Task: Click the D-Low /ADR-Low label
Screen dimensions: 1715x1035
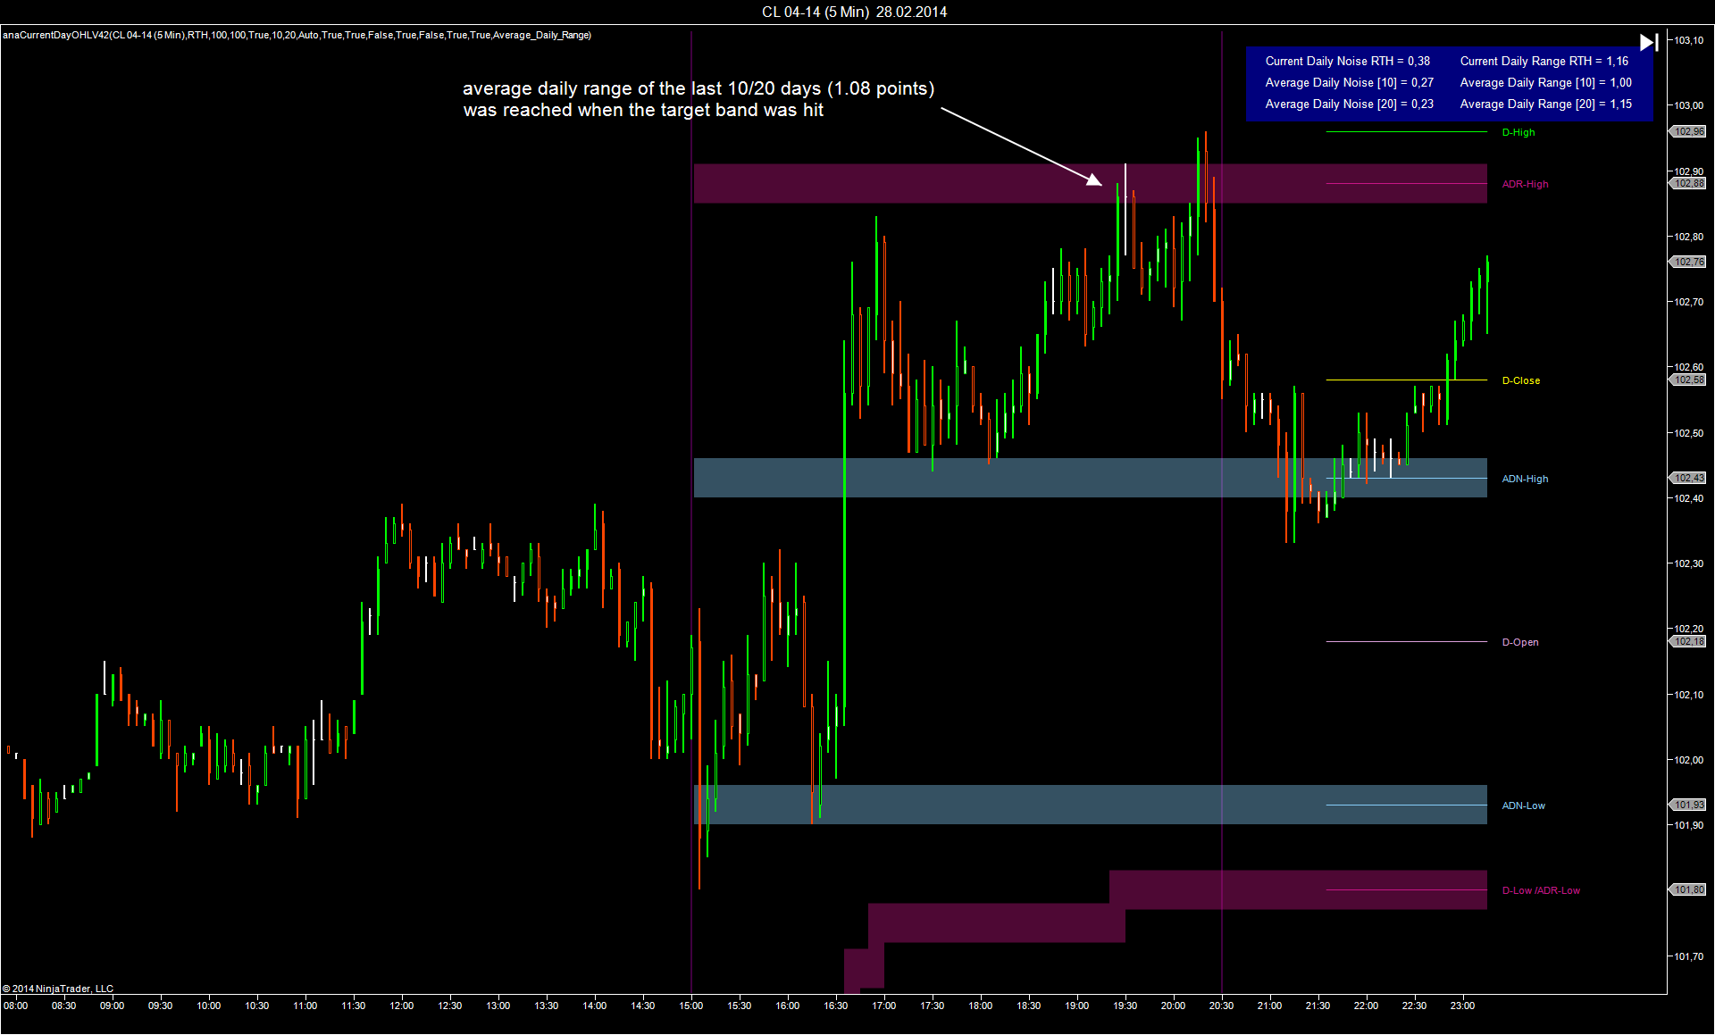Action: (1540, 890)
